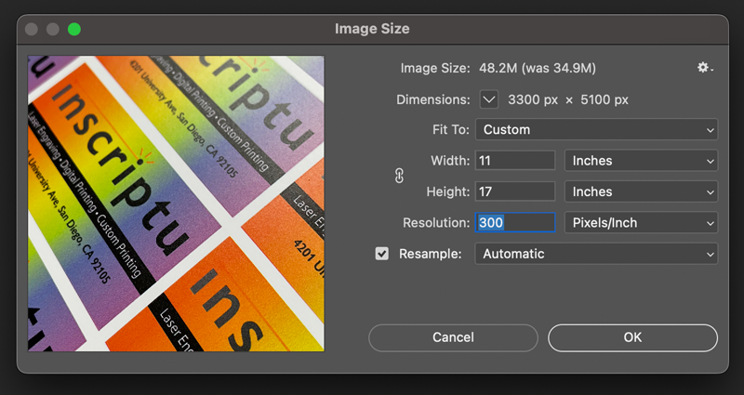Screen dimensions: 744x395
Task: Click the green zoom window button
Action: click(73, 29)
